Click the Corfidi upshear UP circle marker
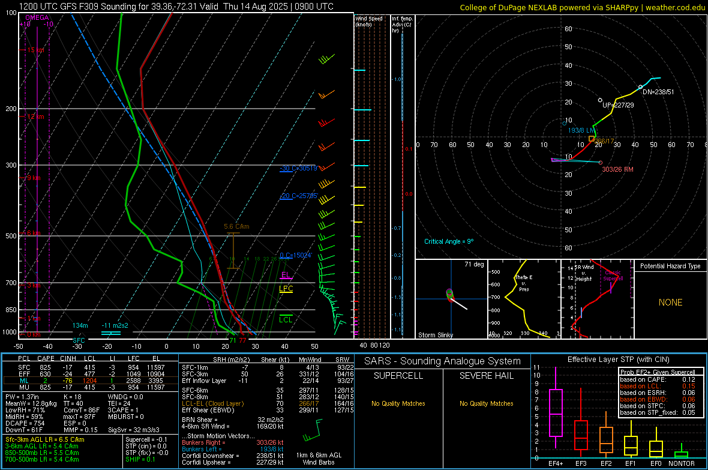This screenshot has height=470, width=708. (600, 100)
